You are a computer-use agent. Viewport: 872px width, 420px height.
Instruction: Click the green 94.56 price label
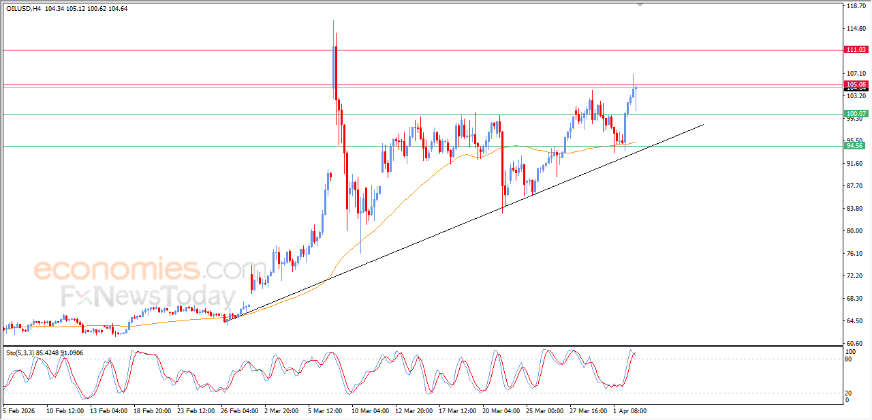tap(854, 146)
